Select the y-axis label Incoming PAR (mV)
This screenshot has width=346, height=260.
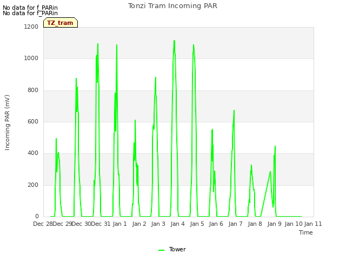coord(7,123)
